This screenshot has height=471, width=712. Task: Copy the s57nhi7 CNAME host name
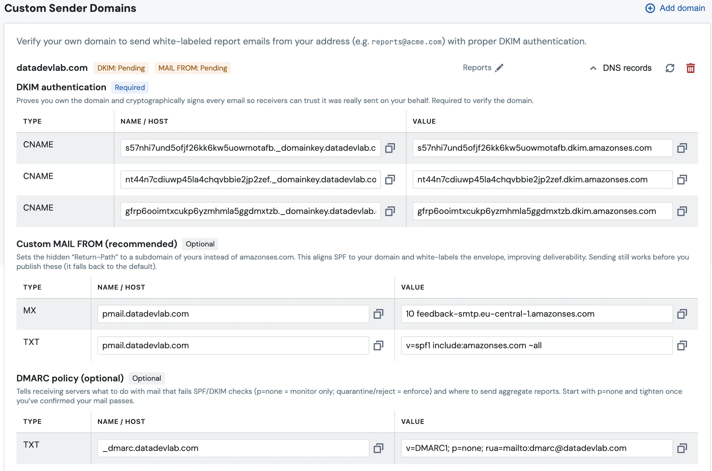coord(390,148)
